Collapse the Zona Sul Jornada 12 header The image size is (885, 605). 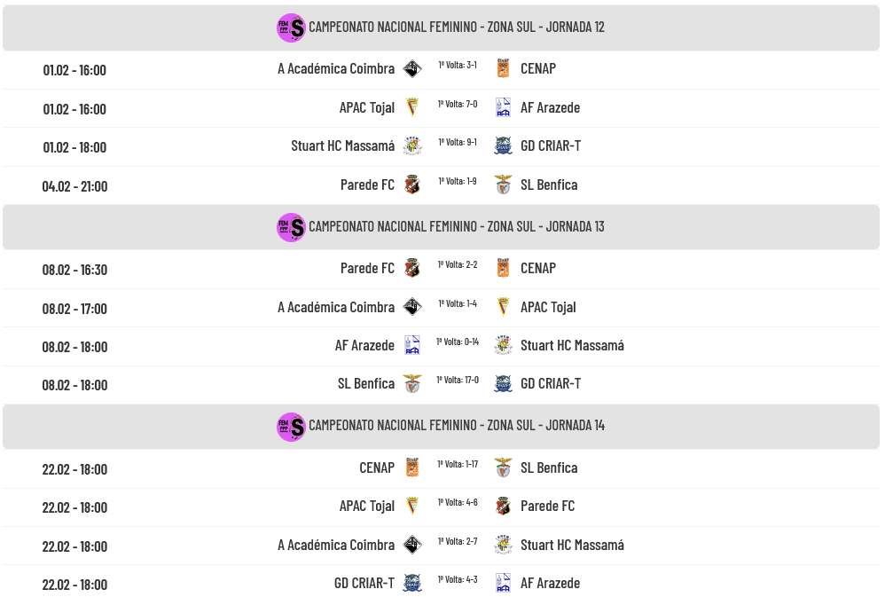tap(456, 27)
